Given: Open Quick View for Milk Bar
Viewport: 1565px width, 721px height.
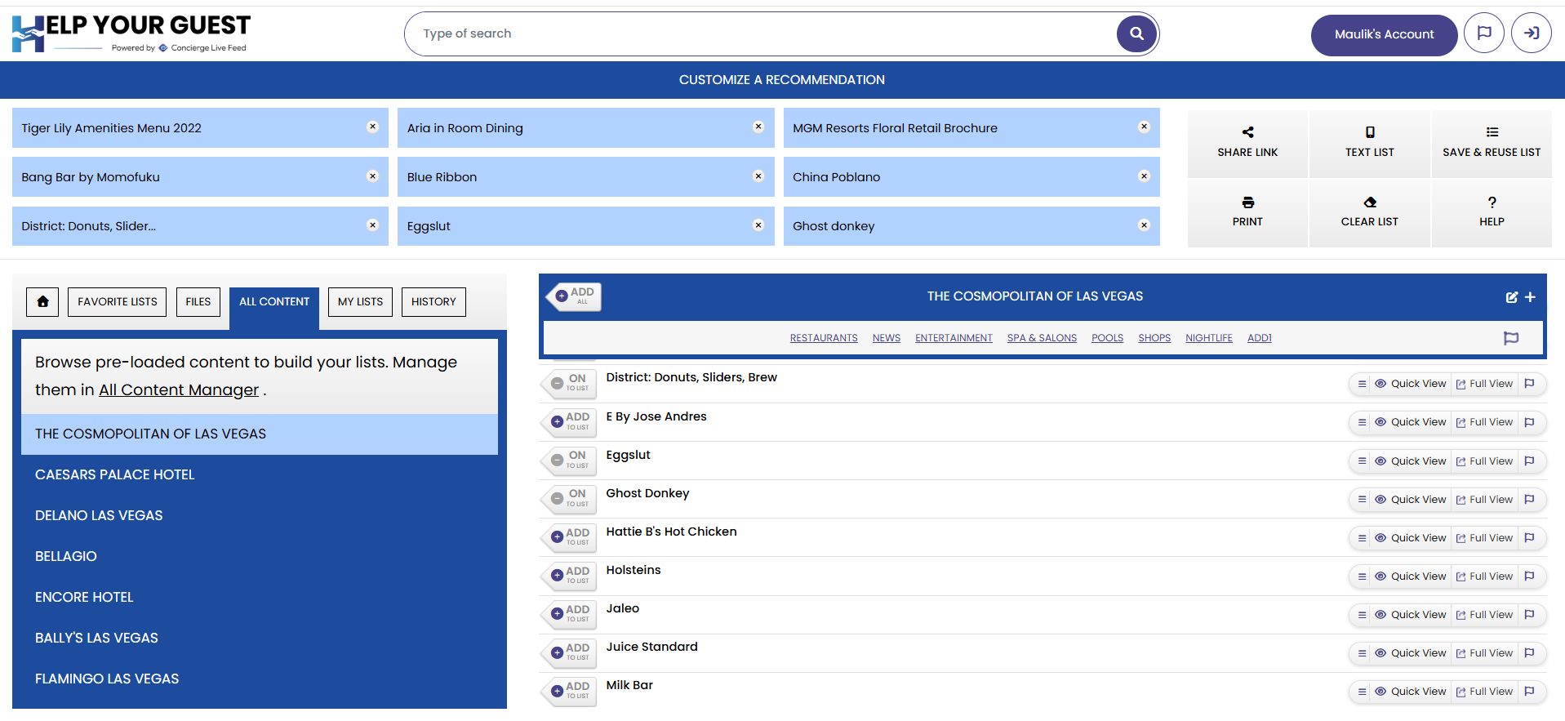Looking at the screenshot, I should click(1410, 692).
